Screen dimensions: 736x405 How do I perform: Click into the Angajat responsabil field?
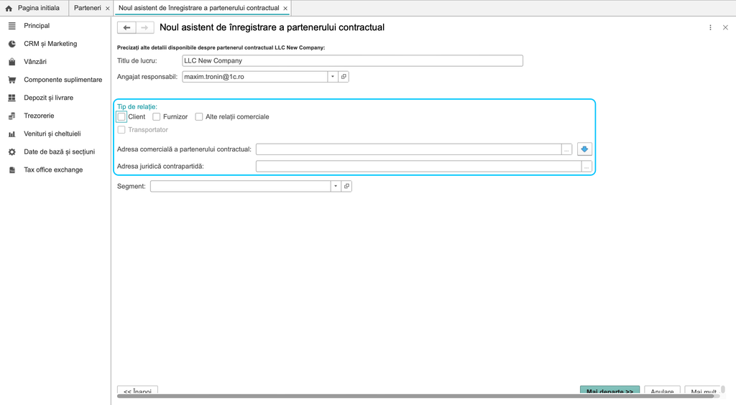[x=255, y=76]
